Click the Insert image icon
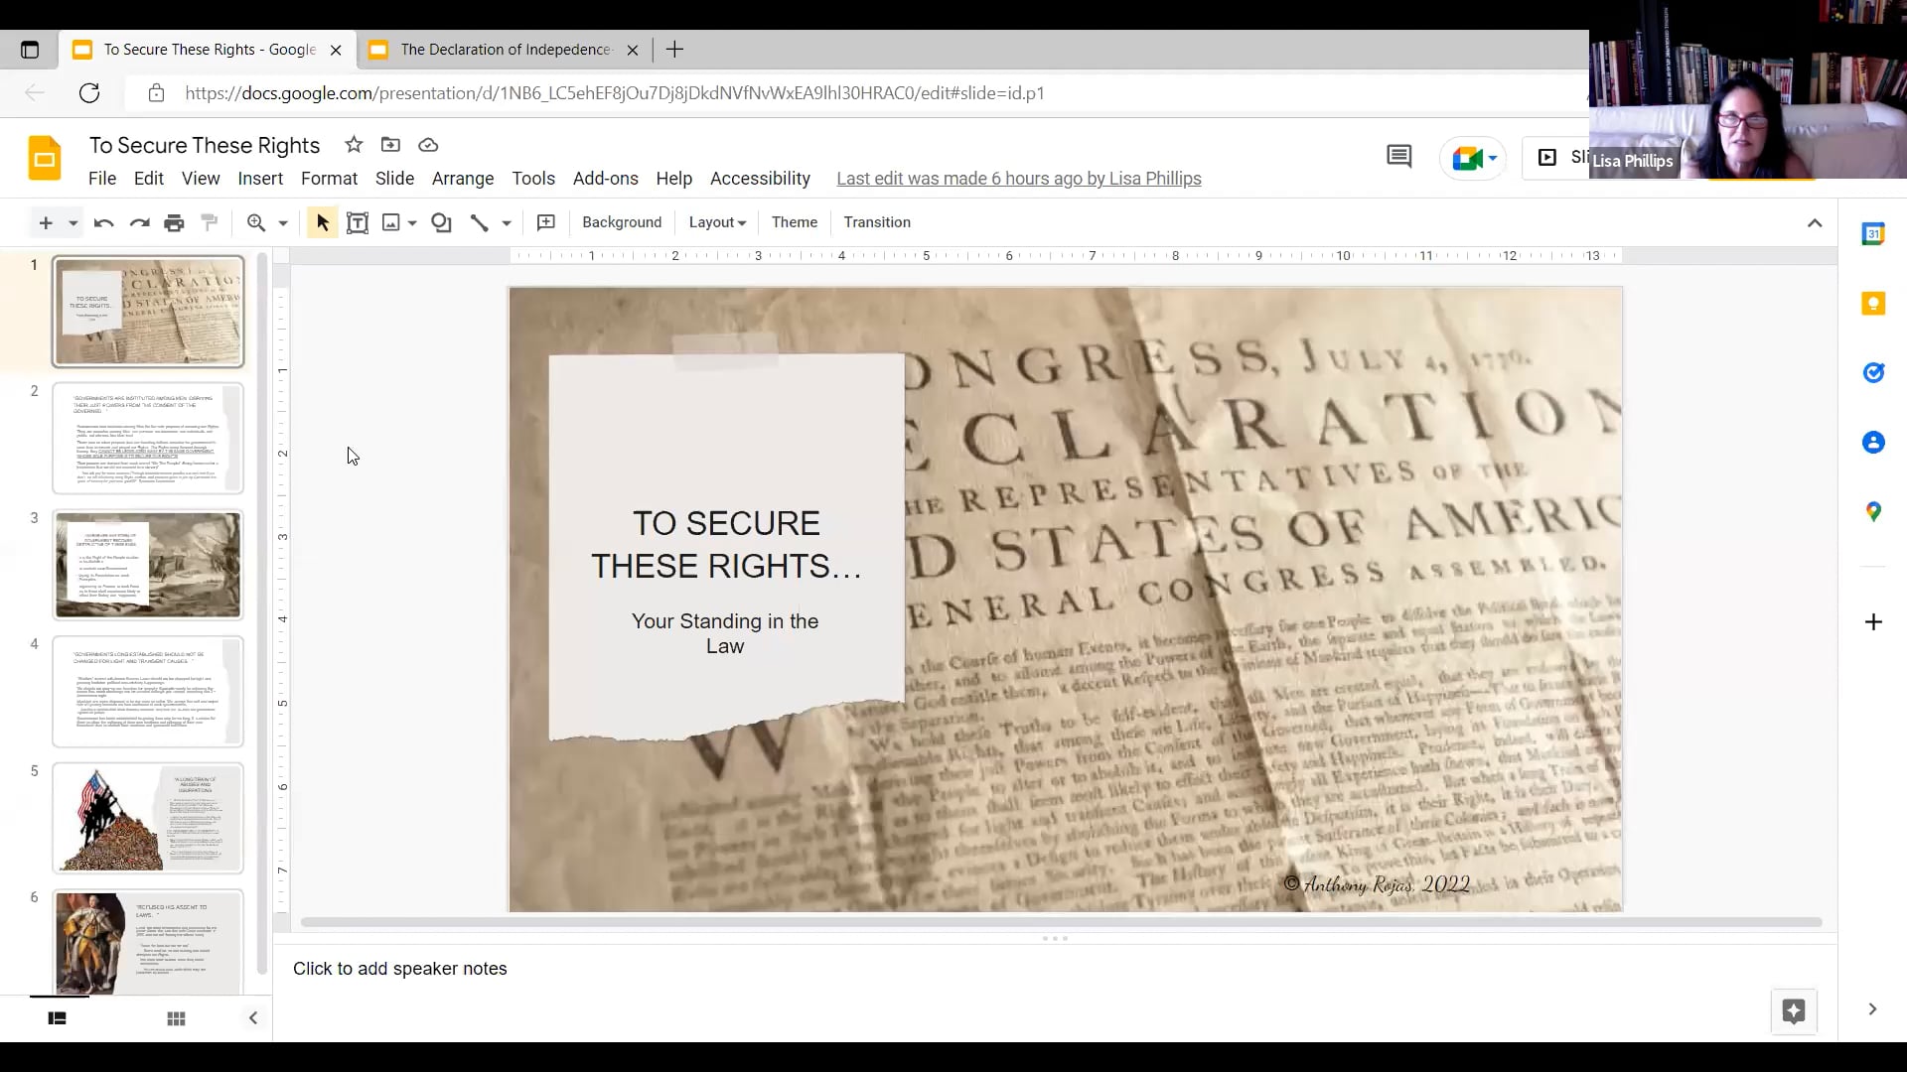This screenshot has width=1907, height=1072. pyautogui.click(x=391, y=222)
